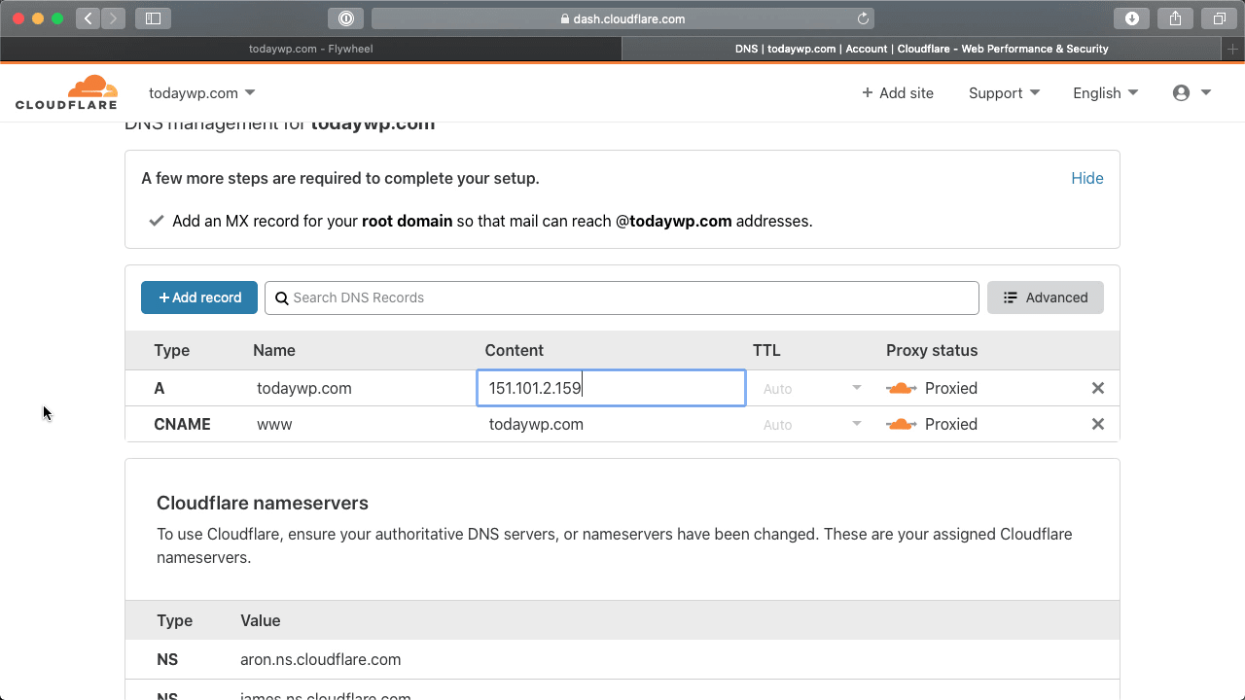The height and width of the screenshot is (700, 1245).
Task: Toggle the Safari sidebar button
Action: pyautogui.click(x=154, y=18)
